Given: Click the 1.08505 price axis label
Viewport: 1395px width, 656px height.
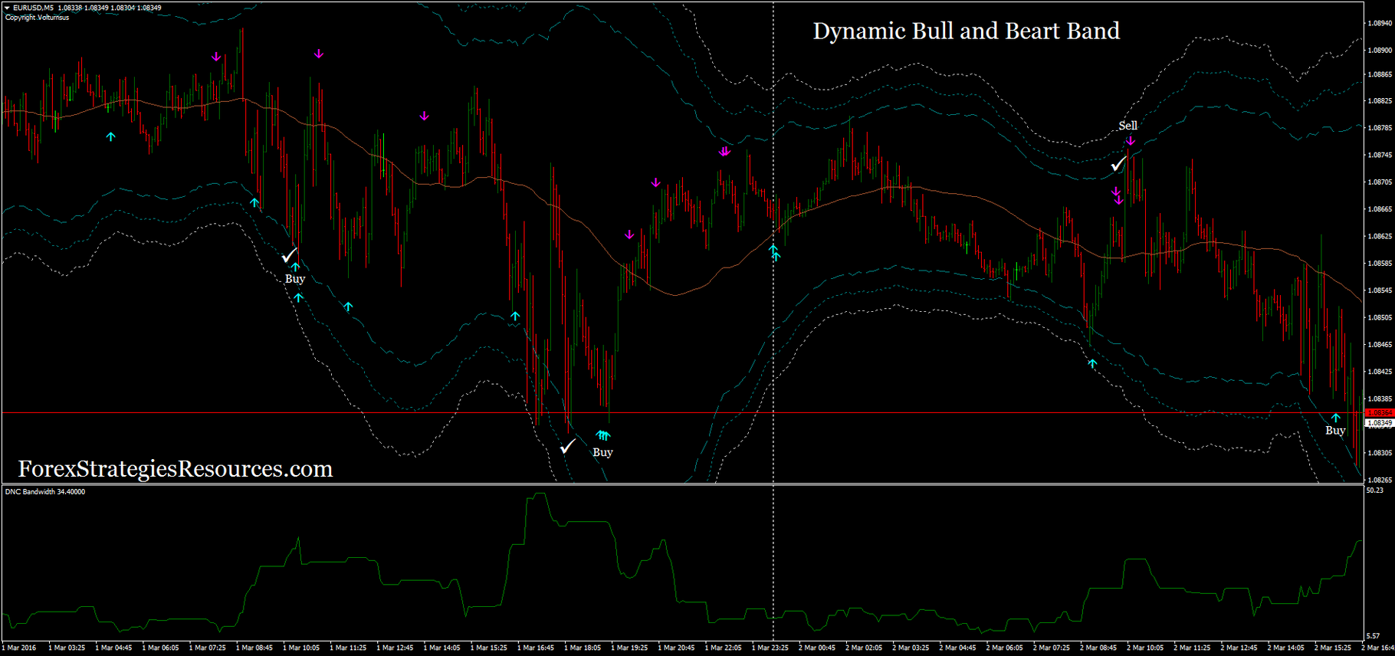Looking at the screenshot, I should 1380,317.
